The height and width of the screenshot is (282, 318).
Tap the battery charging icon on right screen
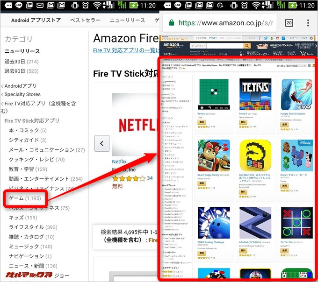292,5
